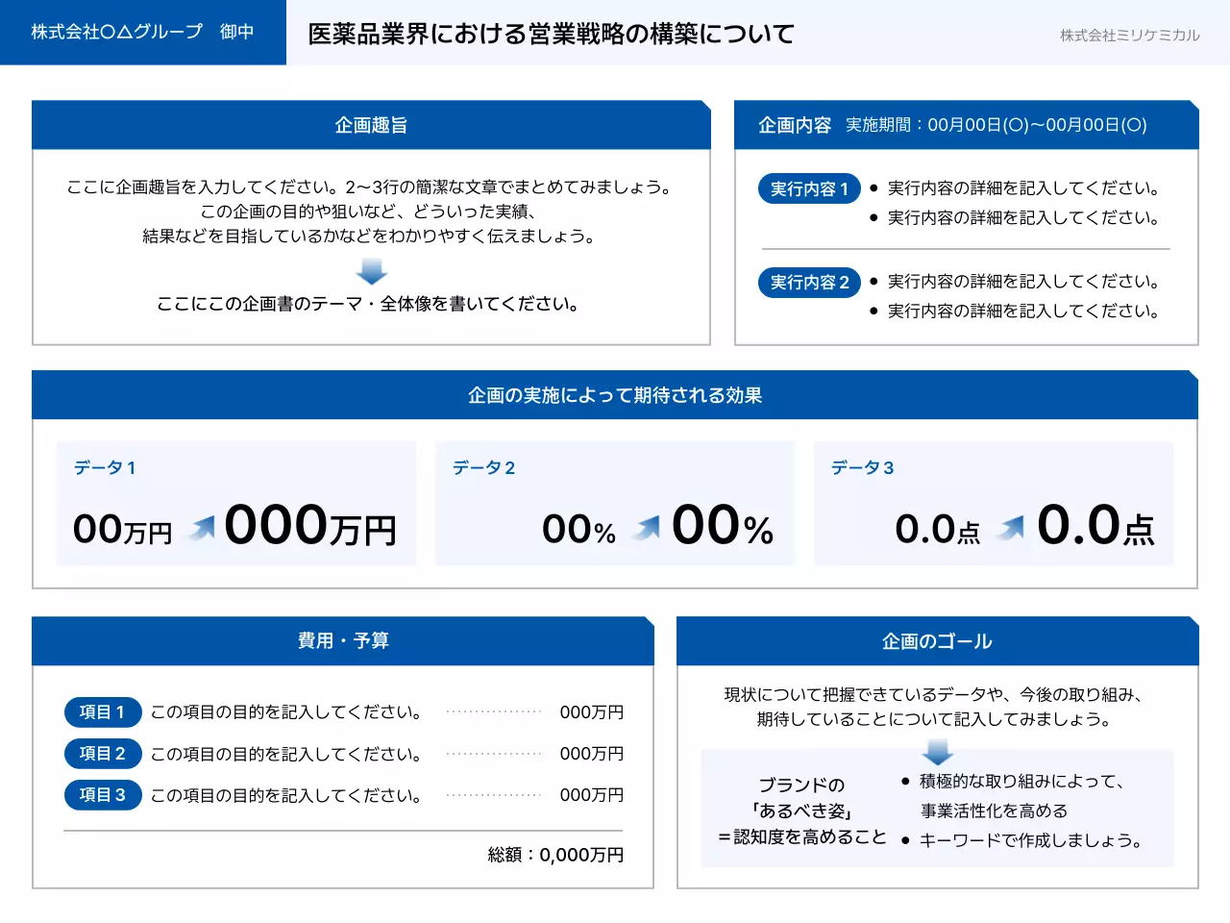Image resolution: width=1230 pixels, height=923 pixels.
Task: Click the 企画趣旨 section header
Action: 371,125
